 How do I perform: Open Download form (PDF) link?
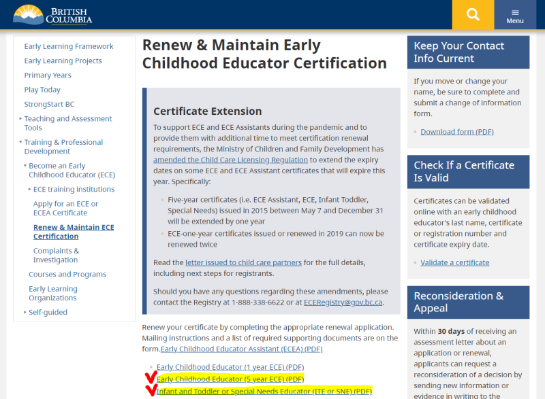457,132
